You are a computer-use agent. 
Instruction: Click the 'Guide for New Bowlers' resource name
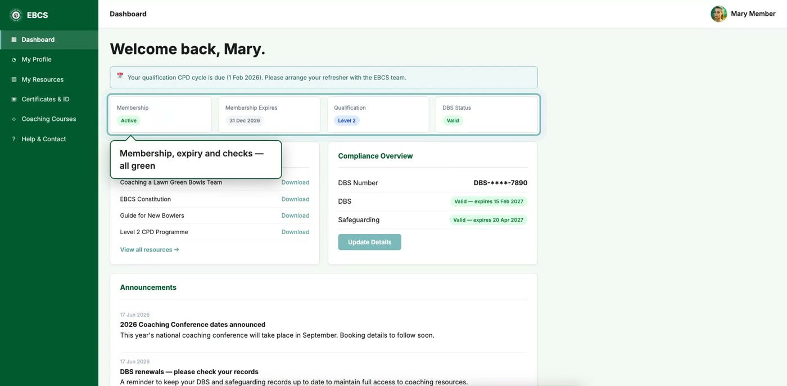point(152,216)
